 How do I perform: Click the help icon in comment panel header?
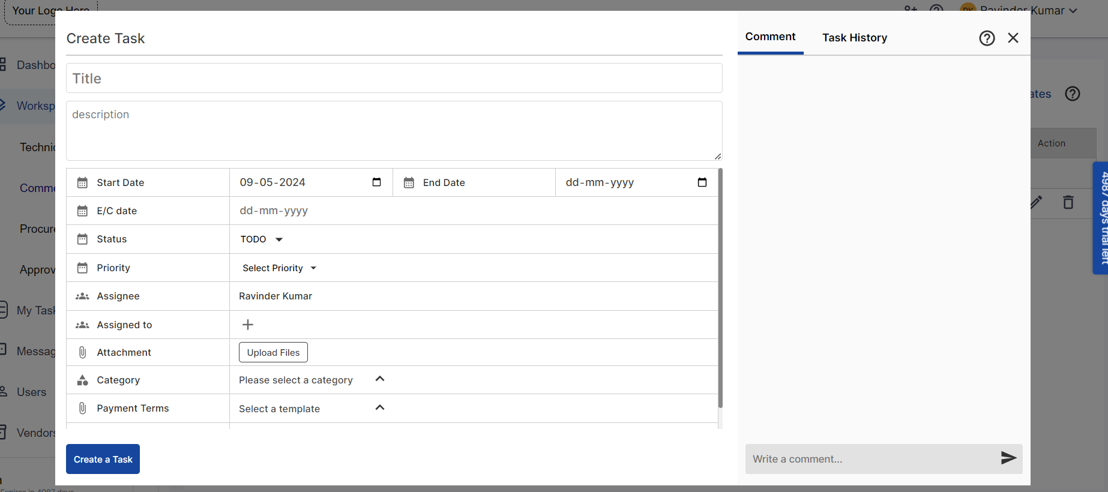[x=987, y=38]
